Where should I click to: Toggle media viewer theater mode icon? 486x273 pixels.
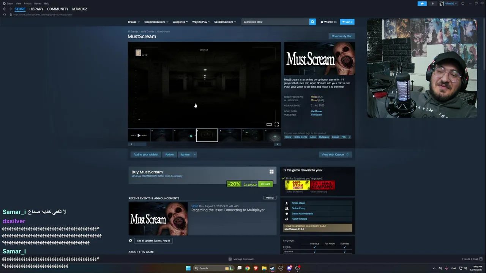tap(269, 124)
